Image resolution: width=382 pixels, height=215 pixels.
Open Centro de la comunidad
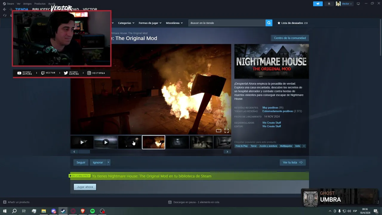(x=290, y=38)
